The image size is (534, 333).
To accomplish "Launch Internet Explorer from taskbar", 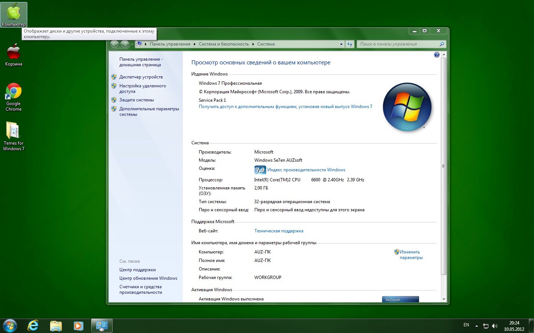I will point(33,326).
